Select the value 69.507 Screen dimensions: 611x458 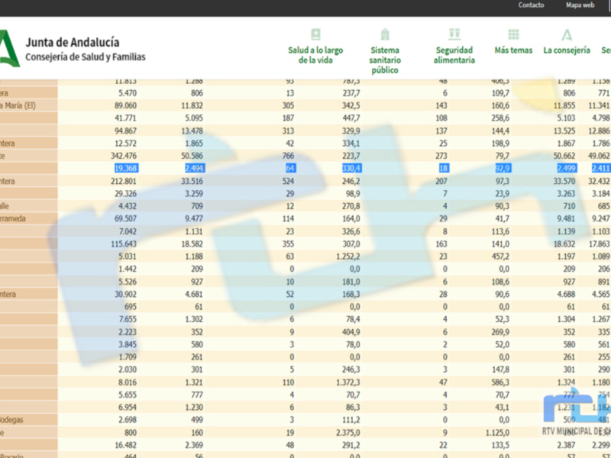(125, 218)
